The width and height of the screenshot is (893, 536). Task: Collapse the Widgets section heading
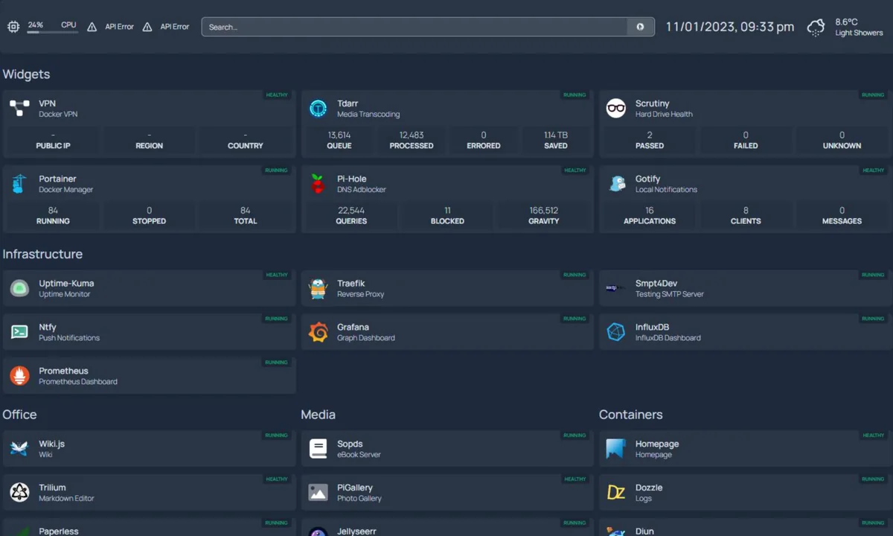pos(26,74)
